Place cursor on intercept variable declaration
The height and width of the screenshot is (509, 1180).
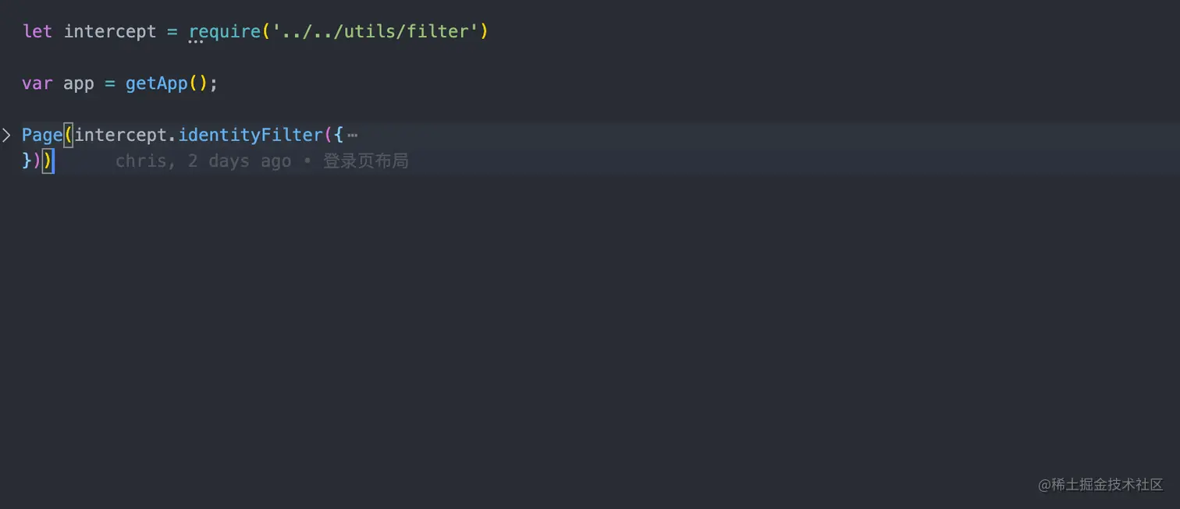click(x=110, y=32)
